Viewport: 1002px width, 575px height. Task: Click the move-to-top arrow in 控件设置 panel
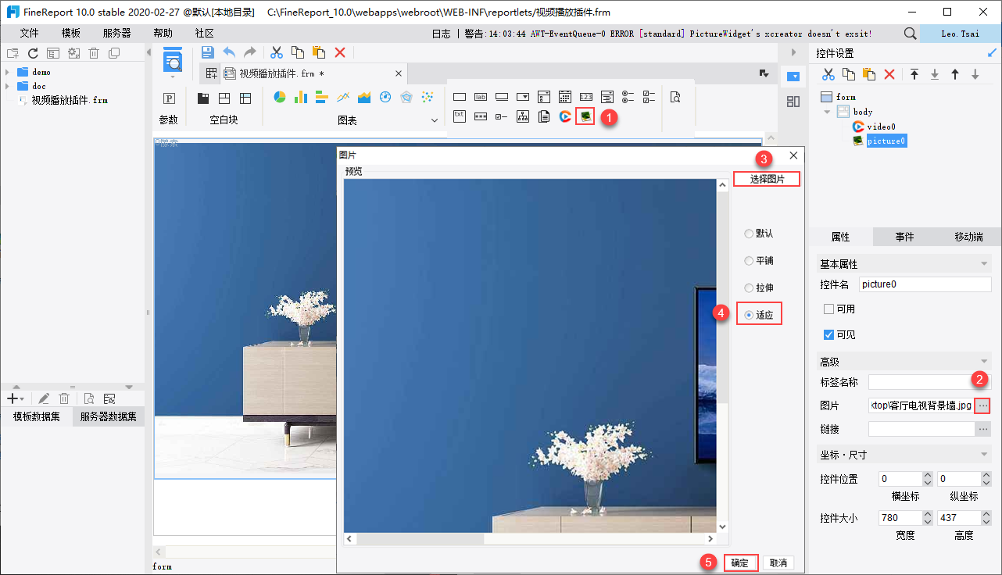click(x=914, y=74)
